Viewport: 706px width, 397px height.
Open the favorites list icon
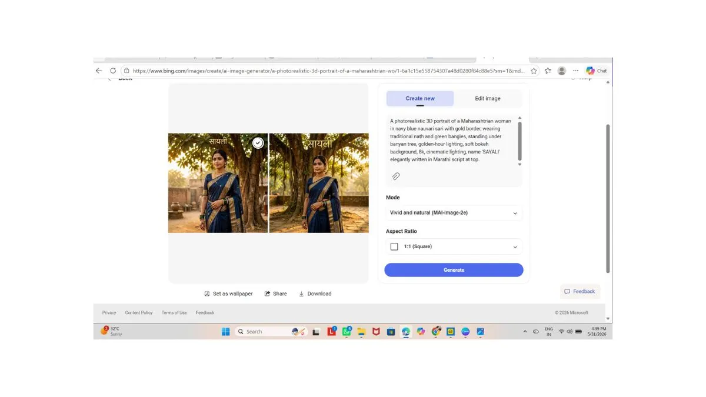tap(548, 71)
